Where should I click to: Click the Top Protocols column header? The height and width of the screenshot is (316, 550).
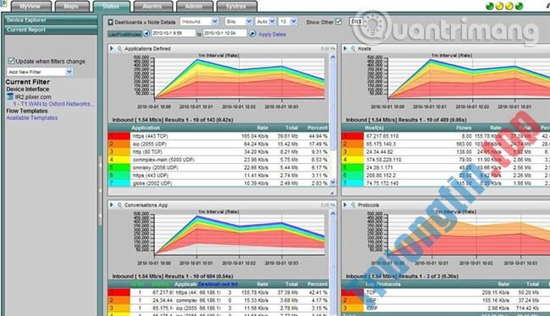[382, 284]
